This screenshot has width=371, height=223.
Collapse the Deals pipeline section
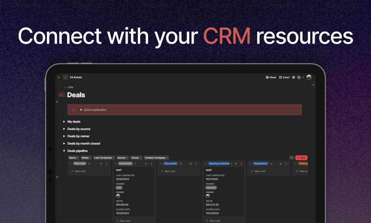(64, 151)
